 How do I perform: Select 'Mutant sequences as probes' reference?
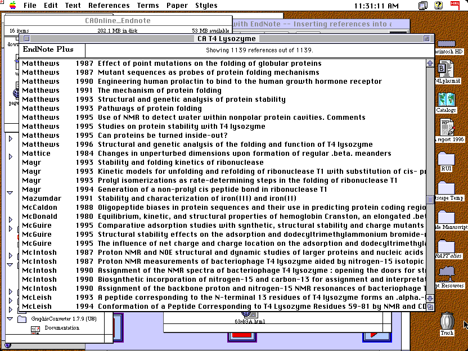[x=222, y=72]
